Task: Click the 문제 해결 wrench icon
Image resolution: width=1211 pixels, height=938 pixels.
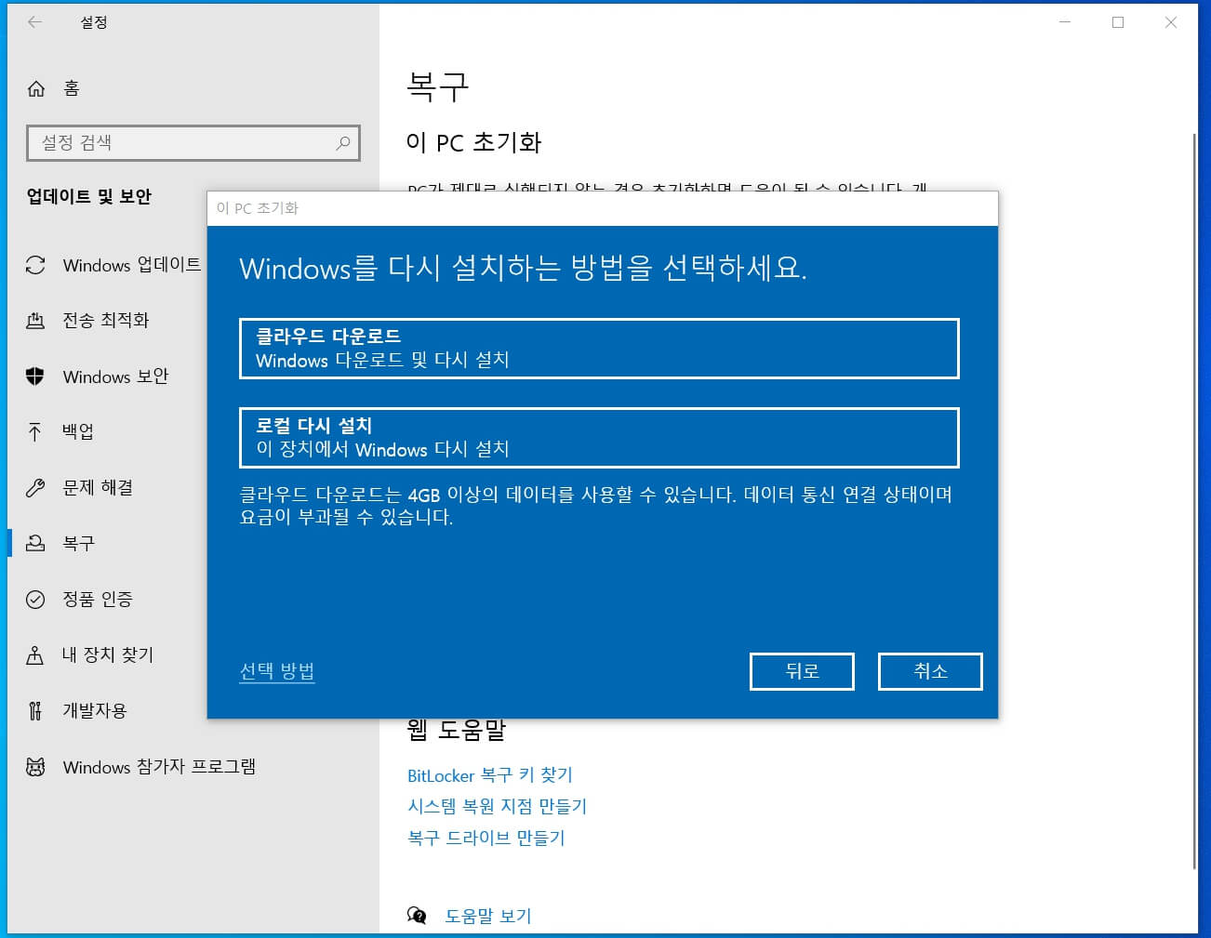Action: click(35, 487)
